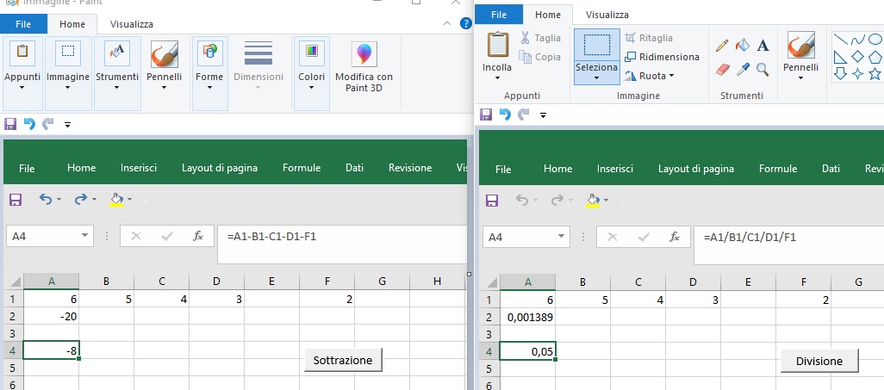Select the Magnifier zoom tool
Screen dimensions: 884x390
click(x=763, y=70)
